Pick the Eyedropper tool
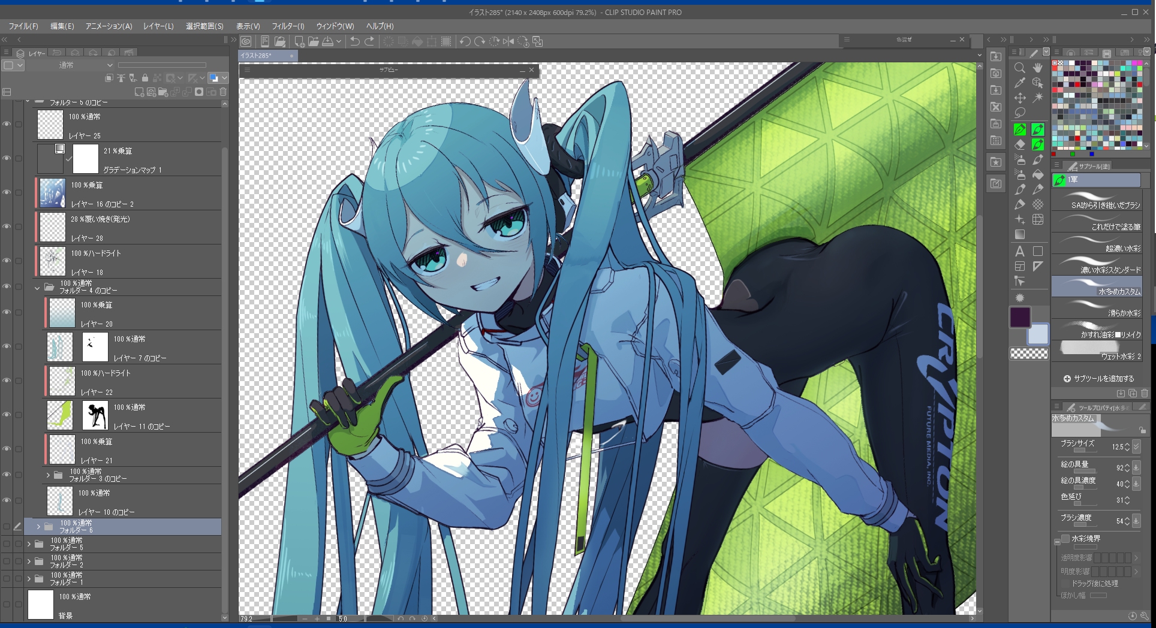The width and height of the screenshot is (1156, 628). pos(1019,83)
